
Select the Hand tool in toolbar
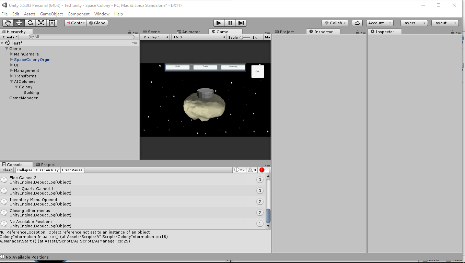(8, 23)
